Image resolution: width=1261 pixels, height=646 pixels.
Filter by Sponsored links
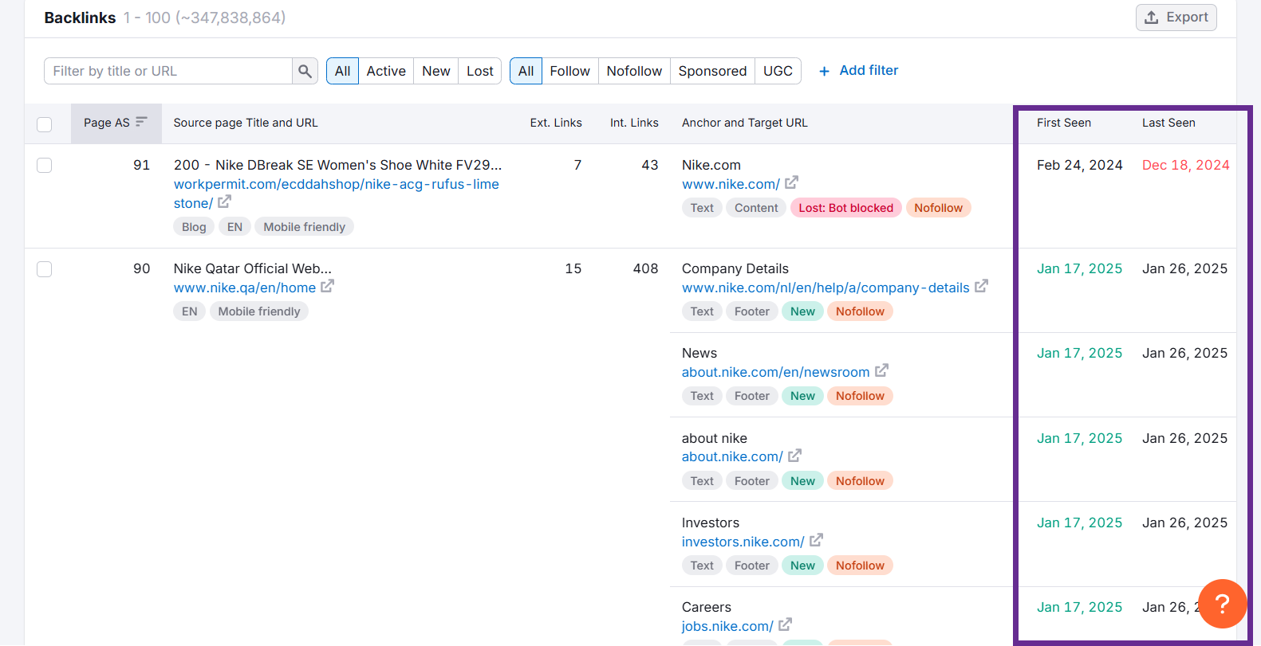click(x=712, y=71)
